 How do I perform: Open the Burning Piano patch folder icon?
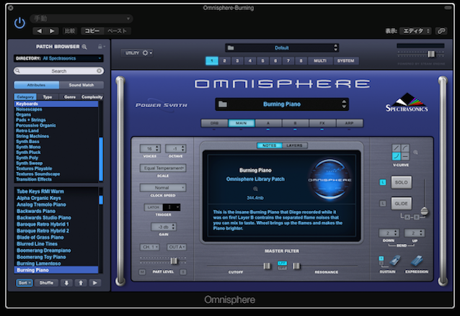[223, 104]
